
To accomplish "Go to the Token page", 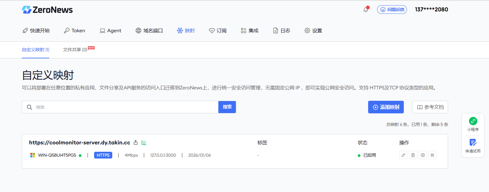I will pos(74,31).
